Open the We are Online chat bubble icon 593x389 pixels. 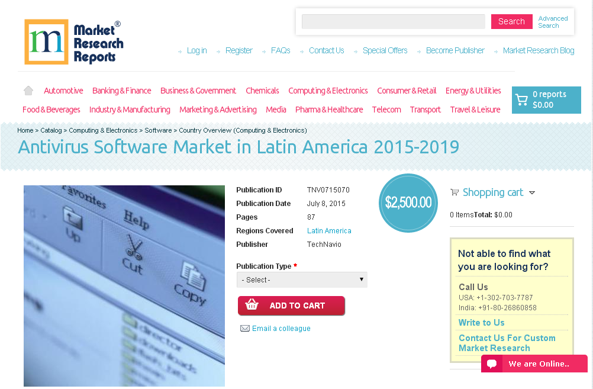(x=492, y=364)
